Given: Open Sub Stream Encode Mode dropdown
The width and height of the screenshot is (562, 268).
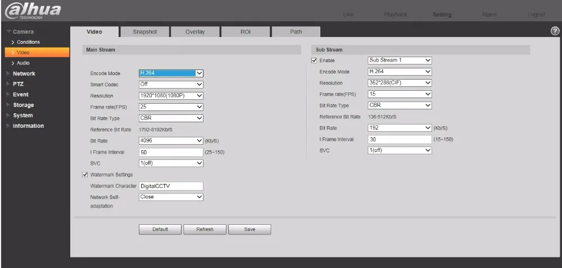Looking at the screenshot, I should point(400,71).
